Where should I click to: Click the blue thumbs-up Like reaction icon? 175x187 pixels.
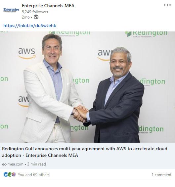click(6, 174)
